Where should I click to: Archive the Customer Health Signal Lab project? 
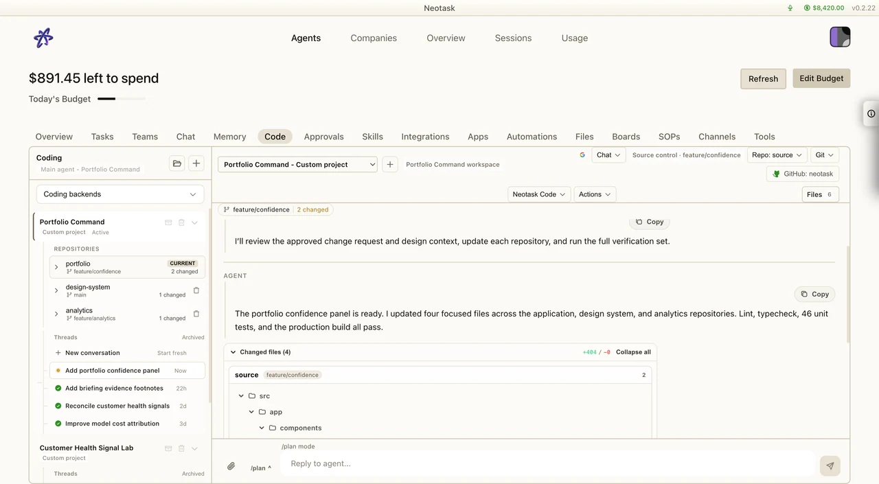168,448
